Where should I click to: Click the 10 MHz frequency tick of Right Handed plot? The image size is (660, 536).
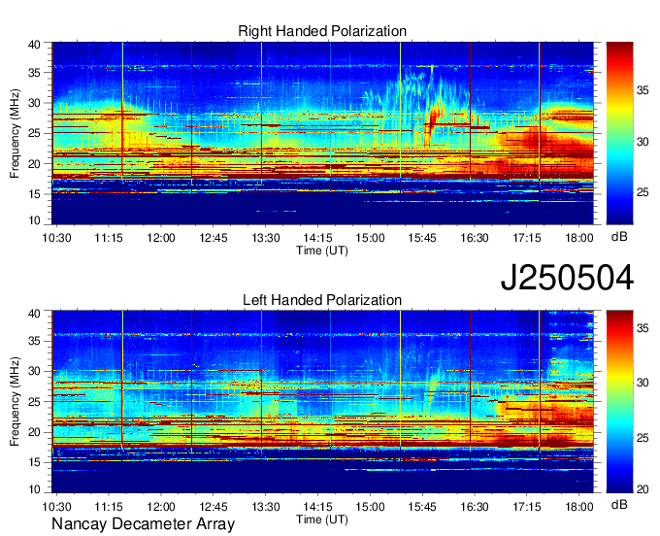coord(34,220)
